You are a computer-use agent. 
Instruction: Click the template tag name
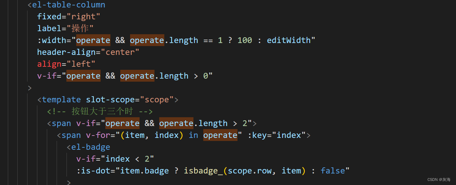[61, 100]
